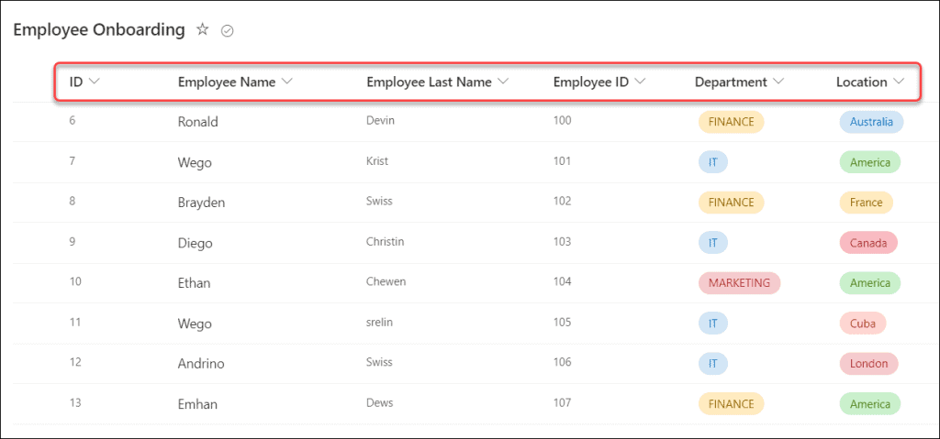The image size is (940, 439).
Task: Select the MARKETING department pill
Action: (x=739, y=282)
